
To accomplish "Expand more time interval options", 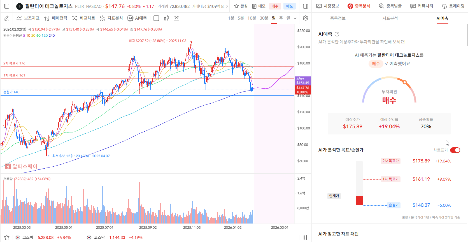I will tap(295, 18).
